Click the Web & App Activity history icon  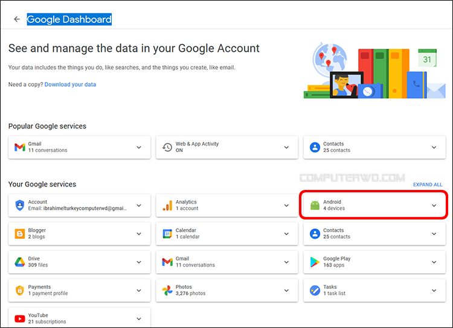[x=167, y=147]
